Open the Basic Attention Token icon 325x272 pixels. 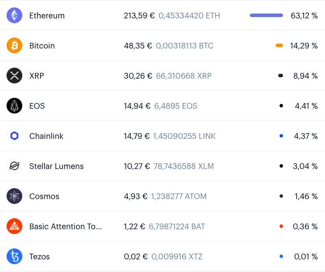(x=14, y=226)
